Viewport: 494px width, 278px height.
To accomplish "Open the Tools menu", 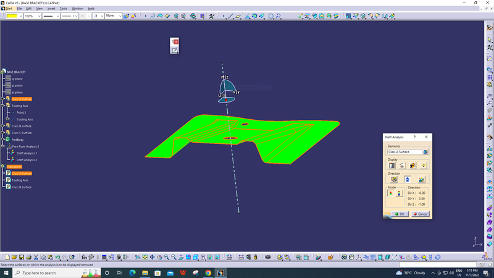I will click(x=64, y=9).
